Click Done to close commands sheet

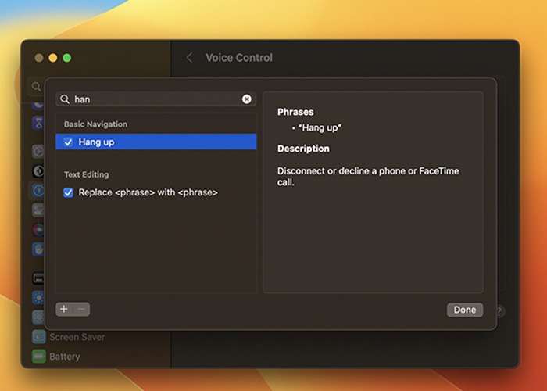(x=465, y=310)
